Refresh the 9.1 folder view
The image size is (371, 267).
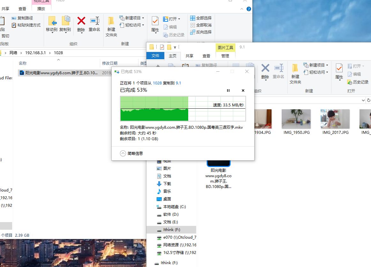click(x=369, y=100)
